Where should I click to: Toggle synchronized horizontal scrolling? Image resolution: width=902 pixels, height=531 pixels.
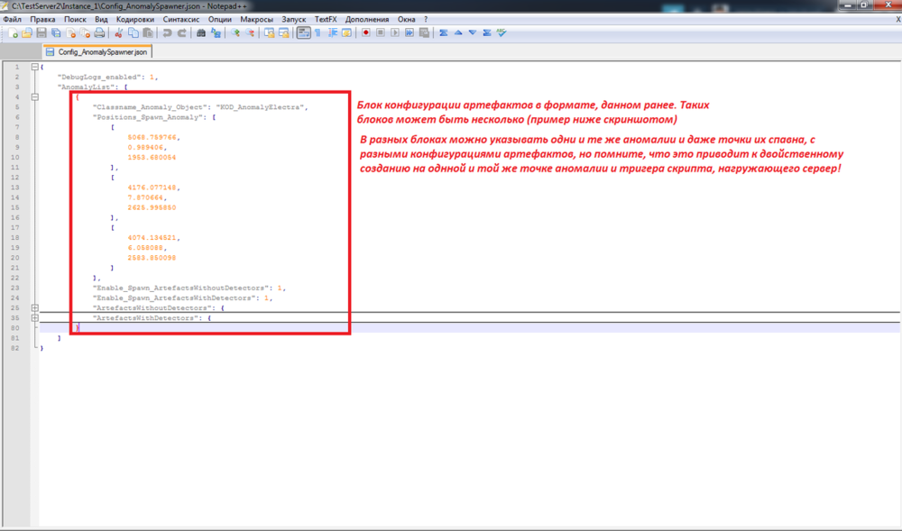pos(283,33)
